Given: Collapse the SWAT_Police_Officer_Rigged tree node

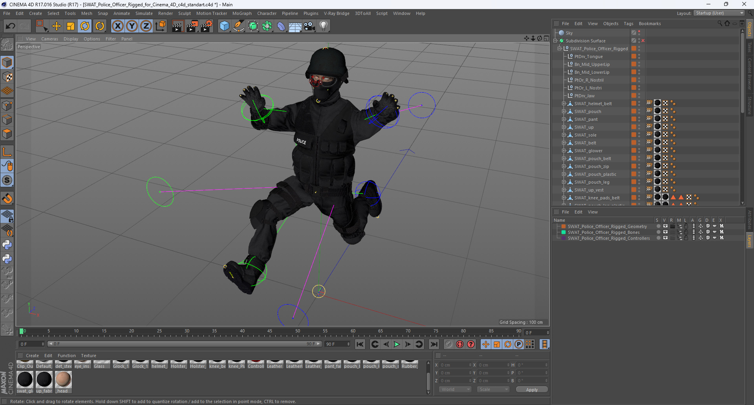Looking at the screenshot, I should tap(559, 49).
